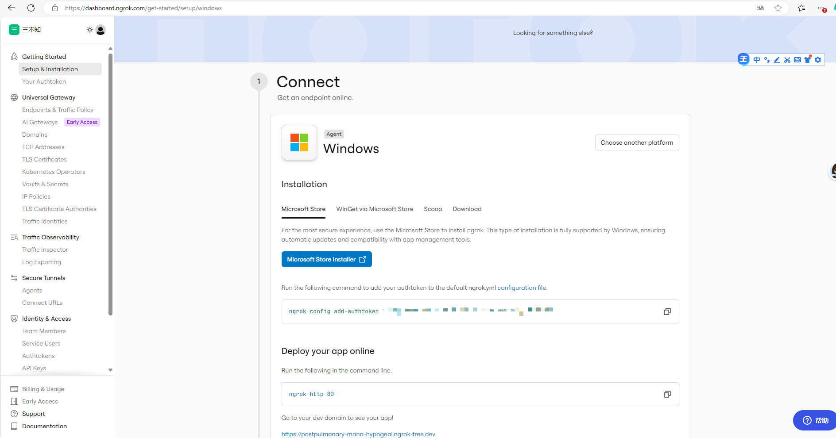This screenshot has height=438, width=836.
Task: Open Your Authtoken in sidebar
Action: [x=44, y=81]
